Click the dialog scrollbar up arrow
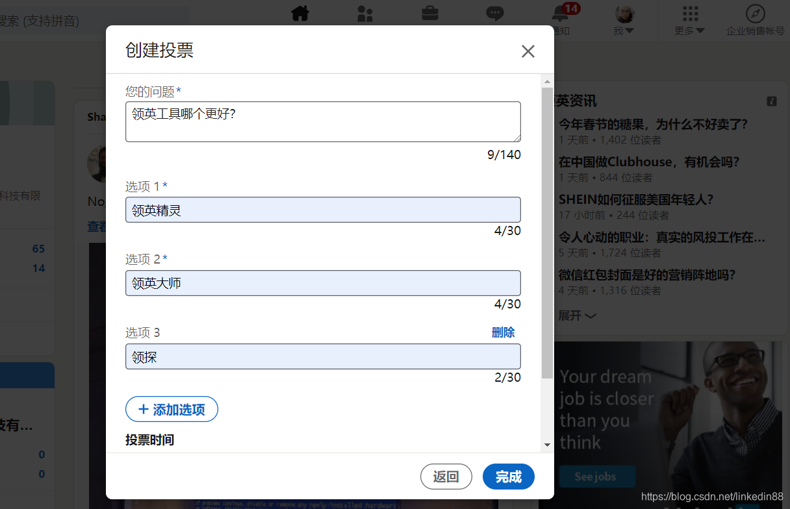The height and width of the screenshot is (509, 790). point(547,81)
